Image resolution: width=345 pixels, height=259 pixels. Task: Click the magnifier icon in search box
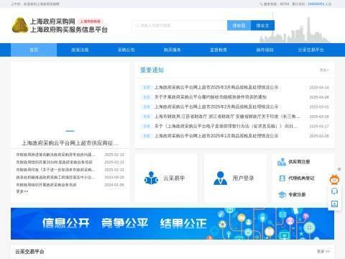[137, 25]
